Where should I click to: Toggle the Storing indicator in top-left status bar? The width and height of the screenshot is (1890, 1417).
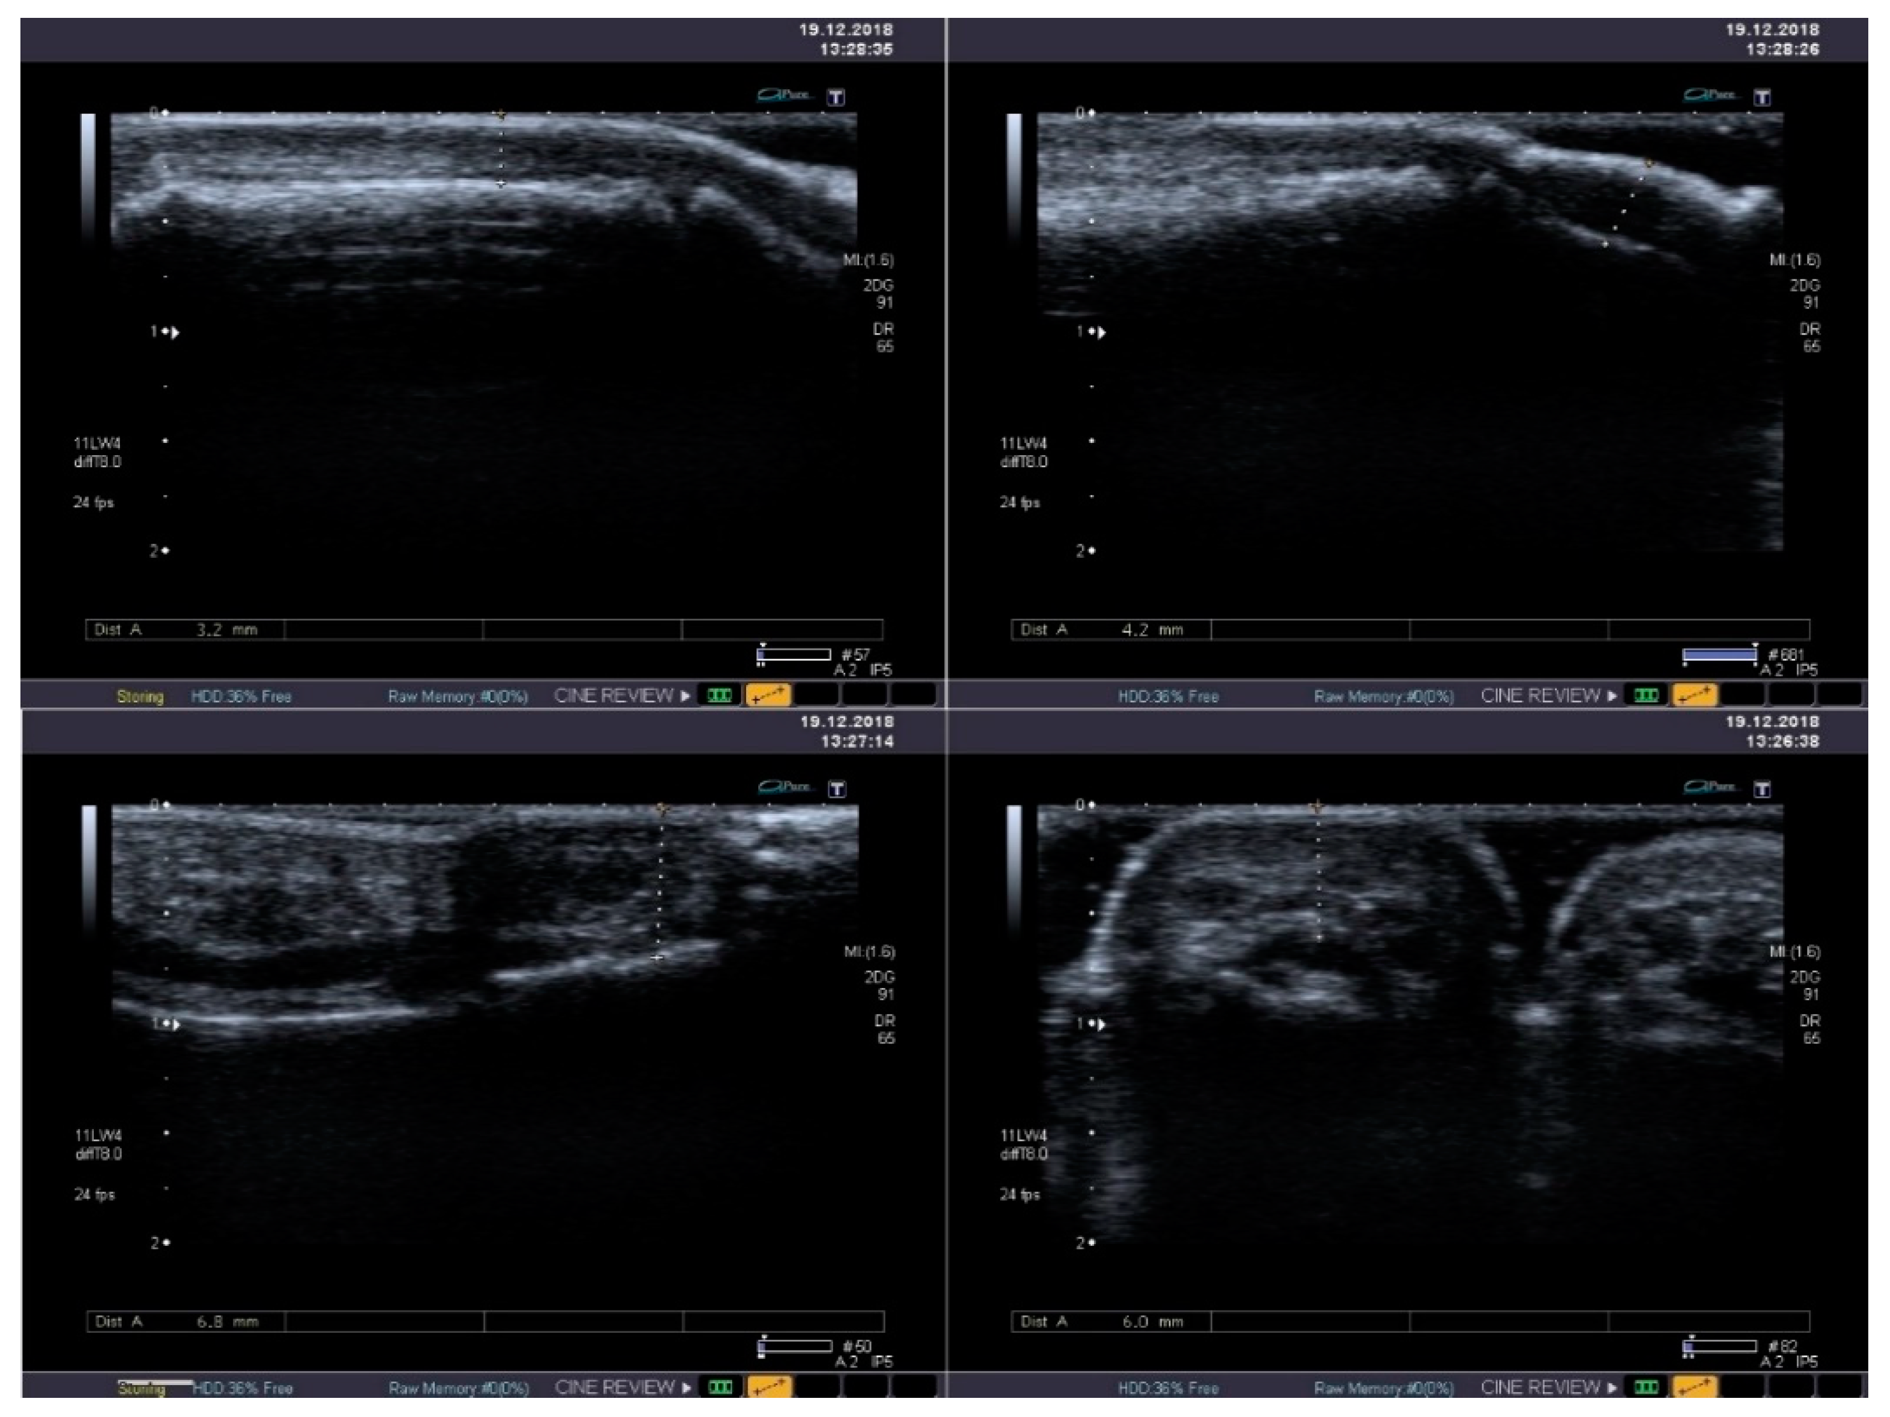click(x=142, y=695)
